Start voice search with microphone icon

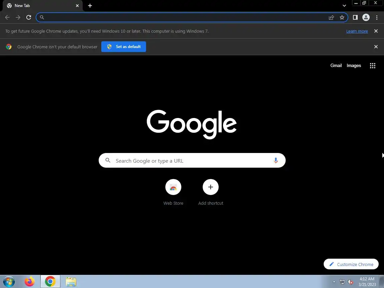[276, 160]
